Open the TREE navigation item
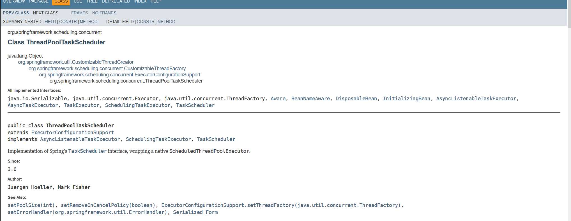The width and height of the screenshot is (571, 221). tap(92, 1)
